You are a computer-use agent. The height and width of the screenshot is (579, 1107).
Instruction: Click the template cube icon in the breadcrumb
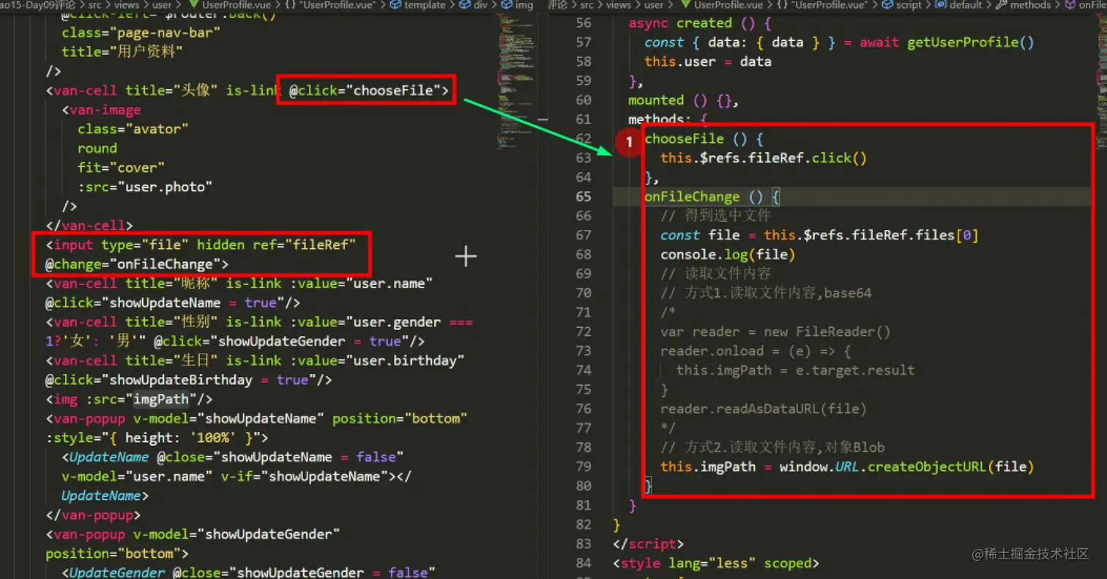(396, 5)
